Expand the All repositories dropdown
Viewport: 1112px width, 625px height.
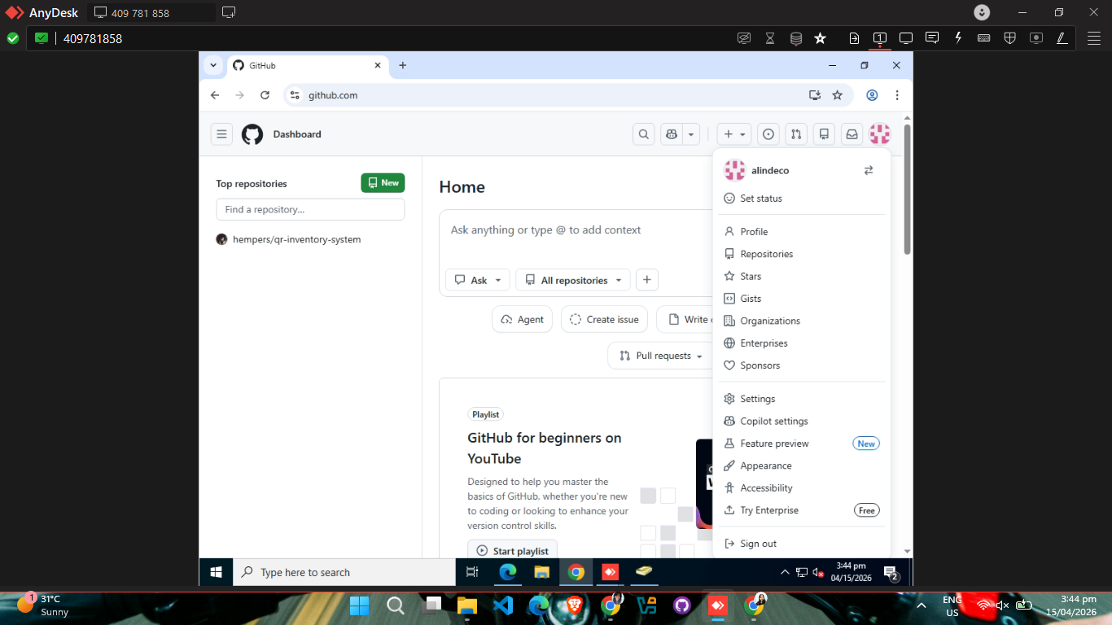click(573, 280)
